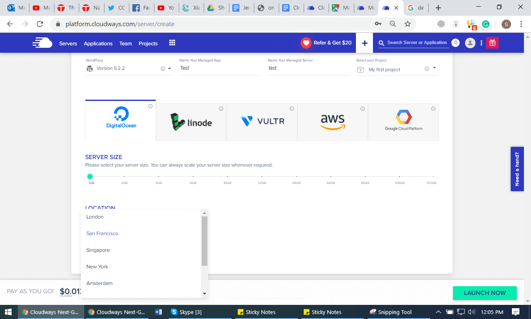This screenshot has width=531, height=319.
Task: Expand WordPress version dropdown arrow
Action: [x=170, y=69]
